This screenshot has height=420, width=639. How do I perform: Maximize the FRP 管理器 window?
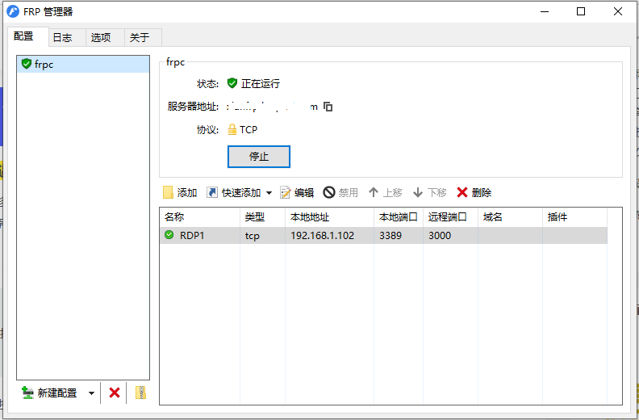pos(581,11)
